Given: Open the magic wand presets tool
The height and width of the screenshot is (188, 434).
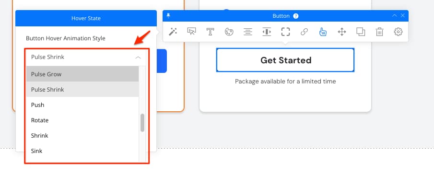Looking at the screenshot, I should (x=173, y=32).
